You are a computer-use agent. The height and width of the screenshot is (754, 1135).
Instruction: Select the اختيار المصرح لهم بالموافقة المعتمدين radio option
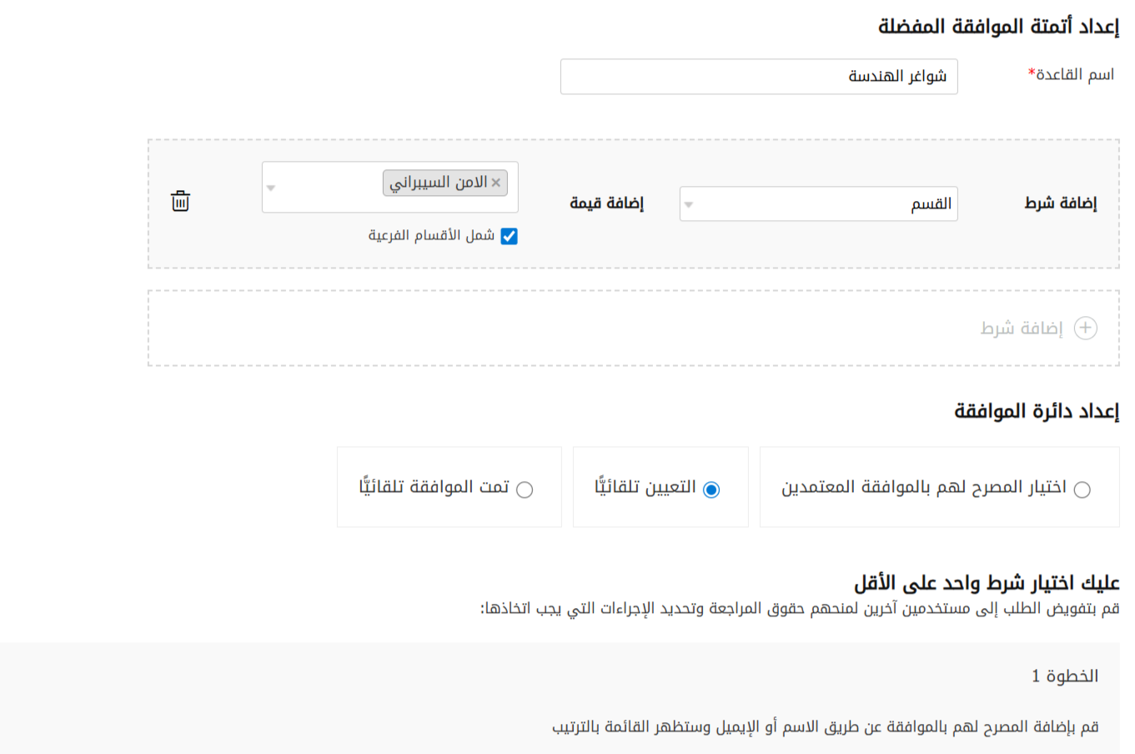coord(1082,490)
